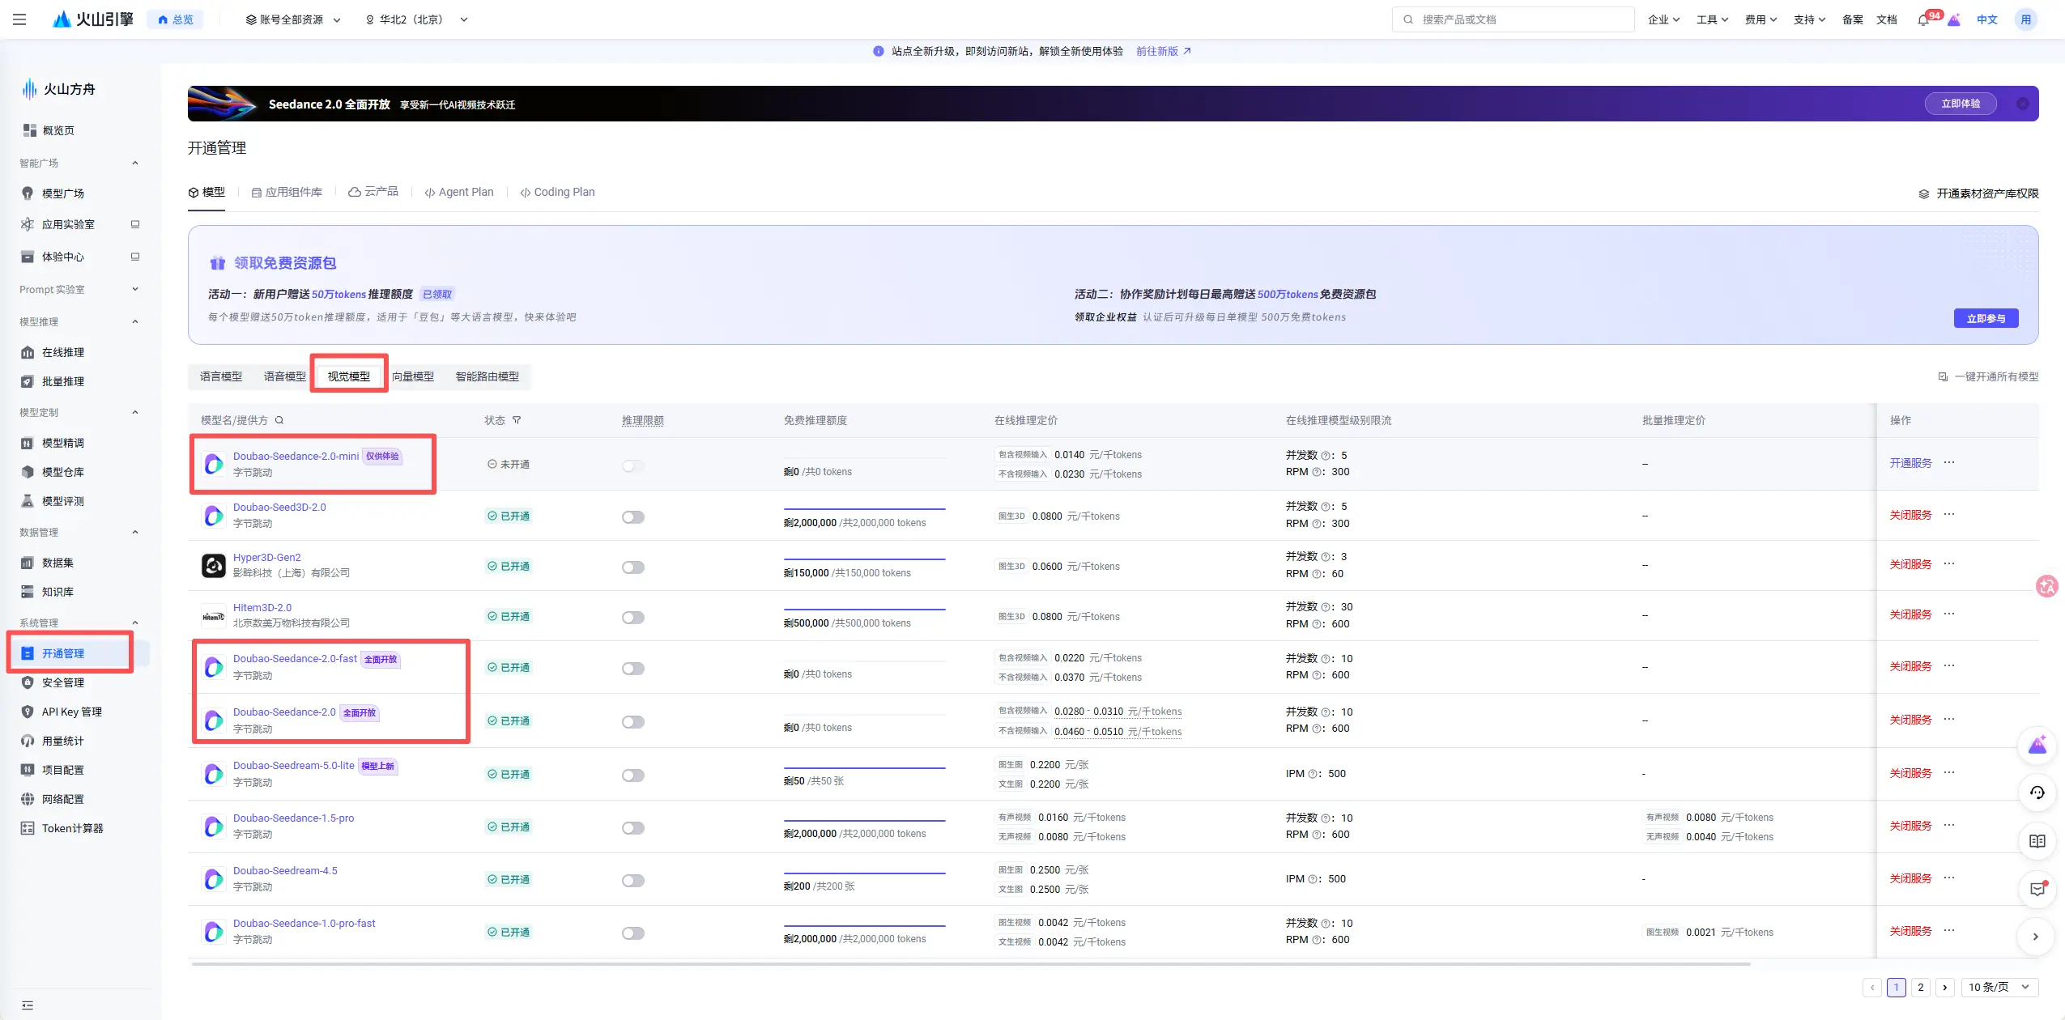Toggle inference limit for Doubao-Seedream-4.5

(x=633, y=881)
